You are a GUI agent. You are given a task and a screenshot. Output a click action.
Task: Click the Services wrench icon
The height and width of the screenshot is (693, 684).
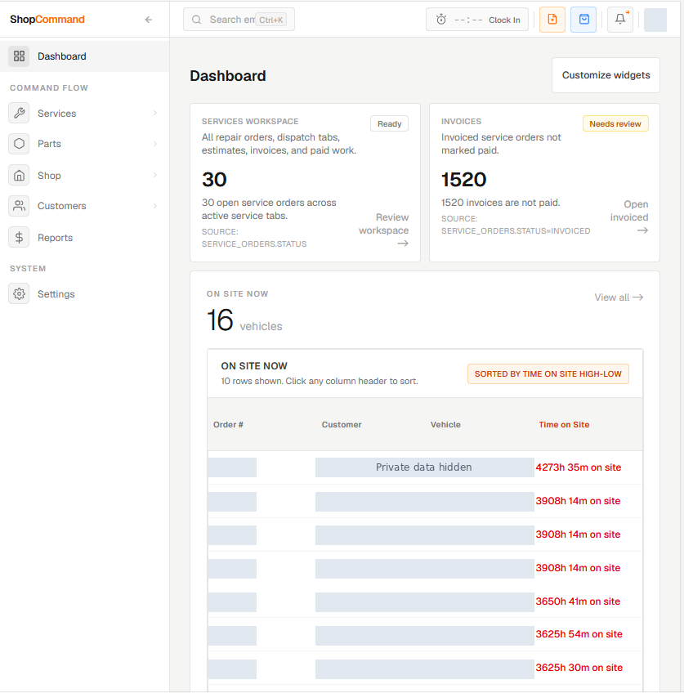pyautogui.click(x=19, y=113)
